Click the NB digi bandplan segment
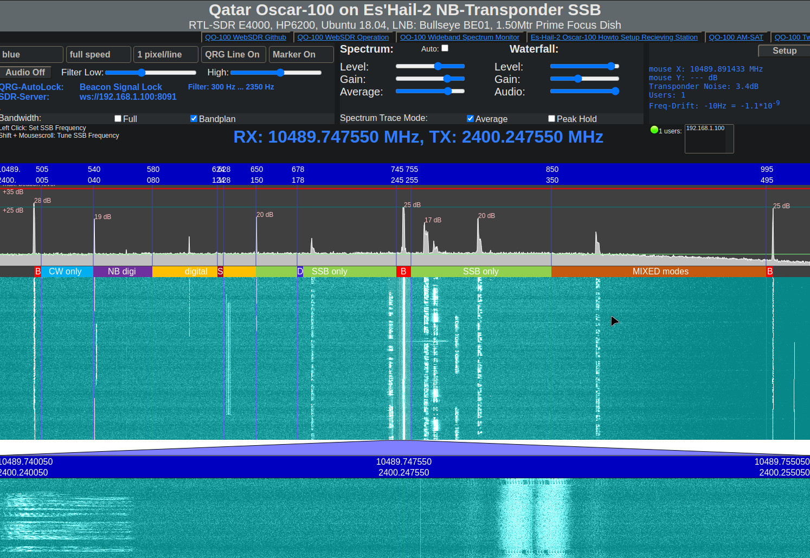The height and width of the screenshot is (558, 810). 123,272
